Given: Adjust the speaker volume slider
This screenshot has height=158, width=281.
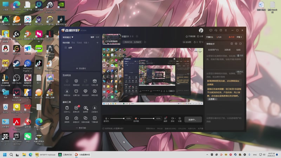Looking at the screenshot, I should [147, 118].
